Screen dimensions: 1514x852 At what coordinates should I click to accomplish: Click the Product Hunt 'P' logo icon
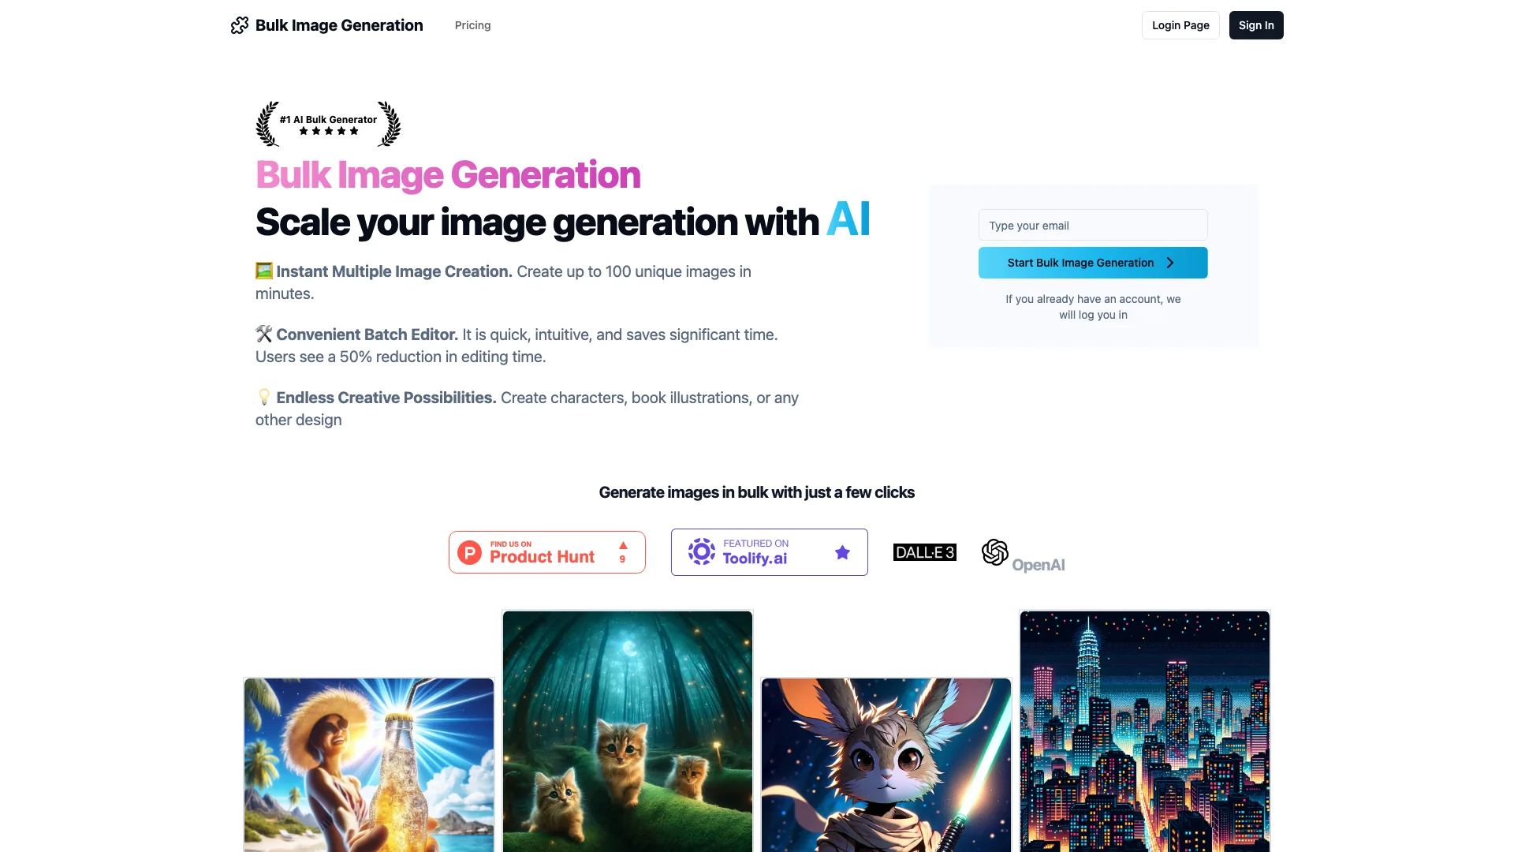click(x=469, y=551)
